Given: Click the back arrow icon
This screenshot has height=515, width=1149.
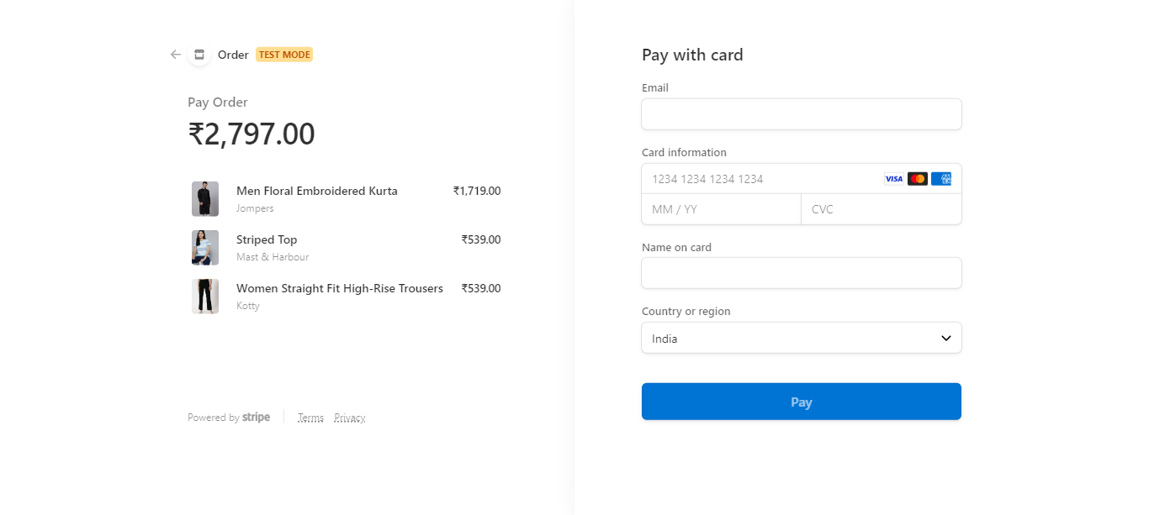Looking at the screenshot, I should tap(175, 55).
